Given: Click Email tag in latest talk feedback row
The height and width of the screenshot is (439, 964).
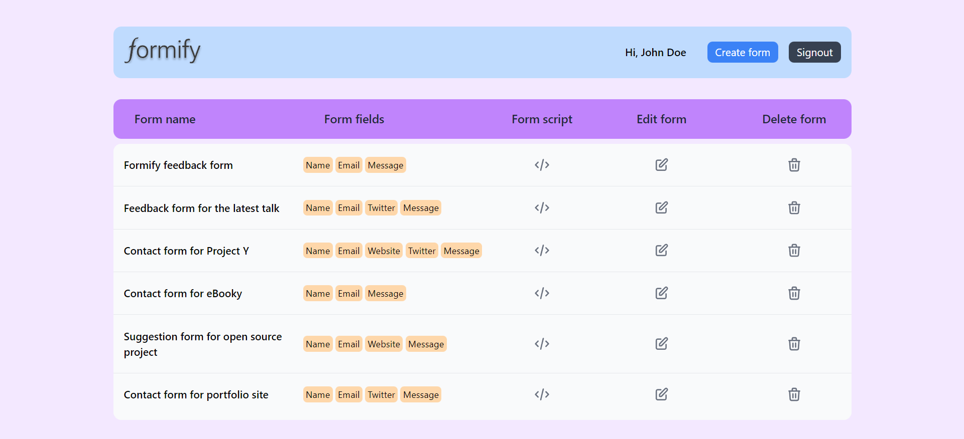Looking at the screenshot, I should point(348,208).
